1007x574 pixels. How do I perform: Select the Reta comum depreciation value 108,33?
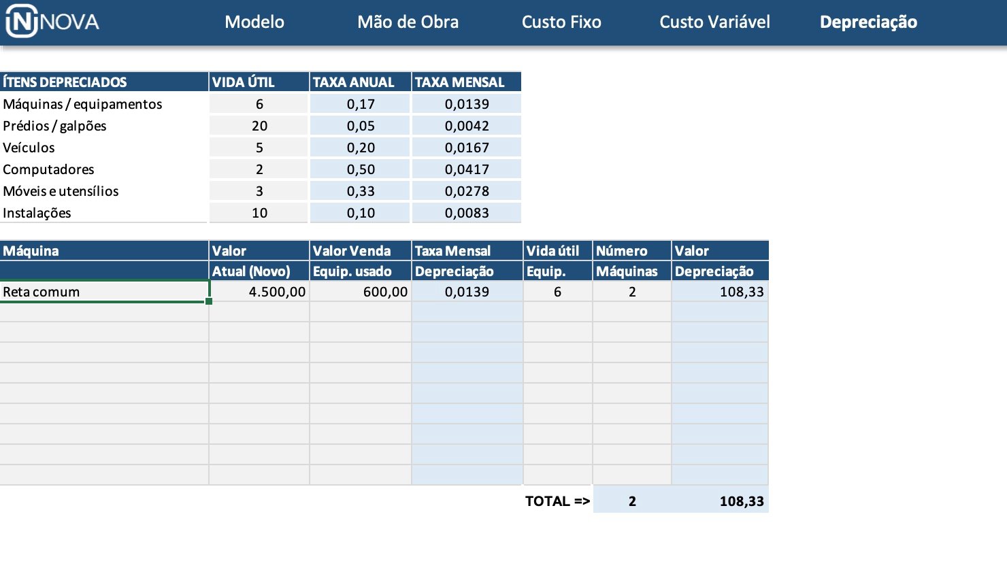coord(720,291)
